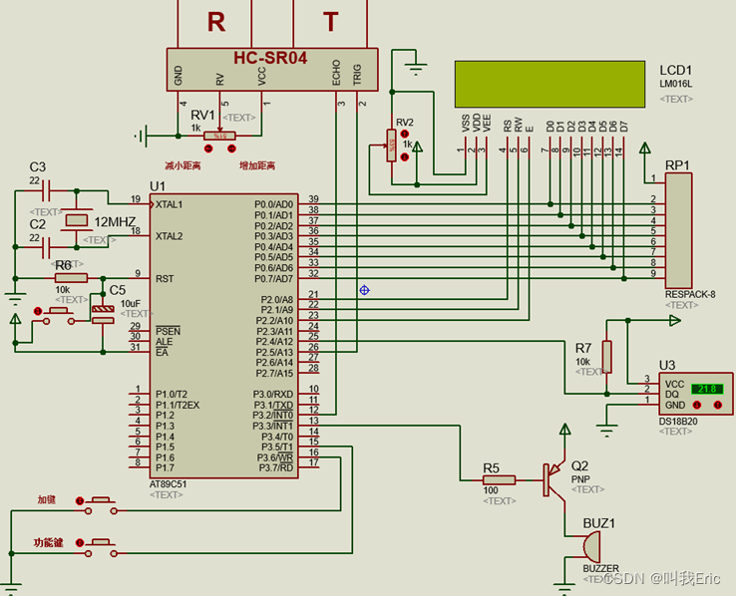Click DS18B20 left red temperature dot
Viewport: 736px width, 596px height.
pos(697,405)
